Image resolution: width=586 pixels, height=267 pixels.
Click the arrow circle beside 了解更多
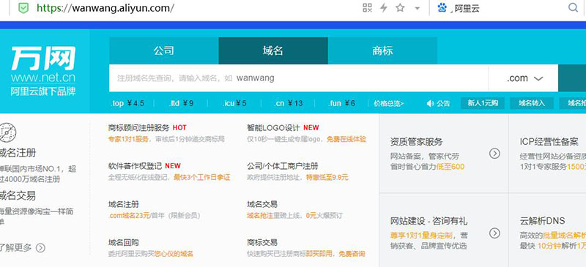[x=40, y=248]
